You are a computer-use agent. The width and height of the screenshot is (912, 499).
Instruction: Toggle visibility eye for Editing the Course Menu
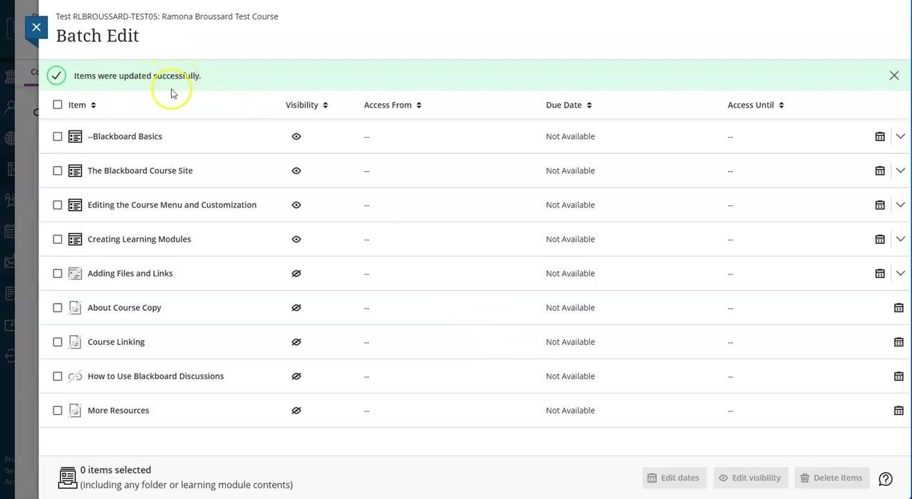296,205
